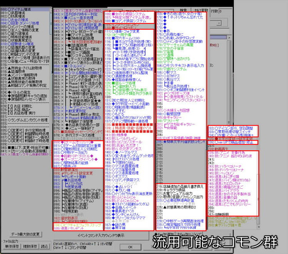Select common 059: キャラクターのロード
Screen dimensions: 288x254
pyautogui.click(x=78, y=70)
